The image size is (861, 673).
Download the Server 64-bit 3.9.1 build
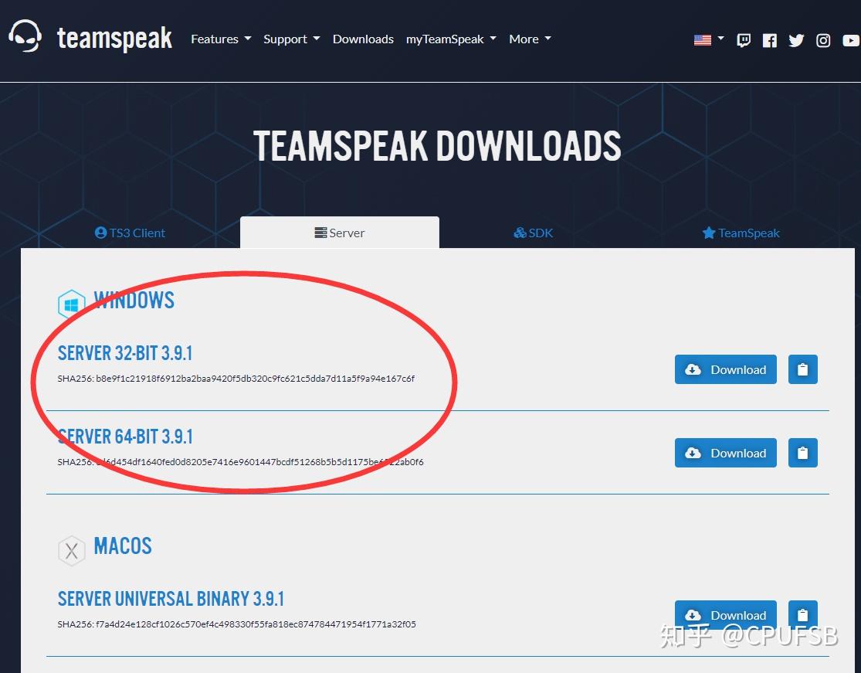point(725,453)
